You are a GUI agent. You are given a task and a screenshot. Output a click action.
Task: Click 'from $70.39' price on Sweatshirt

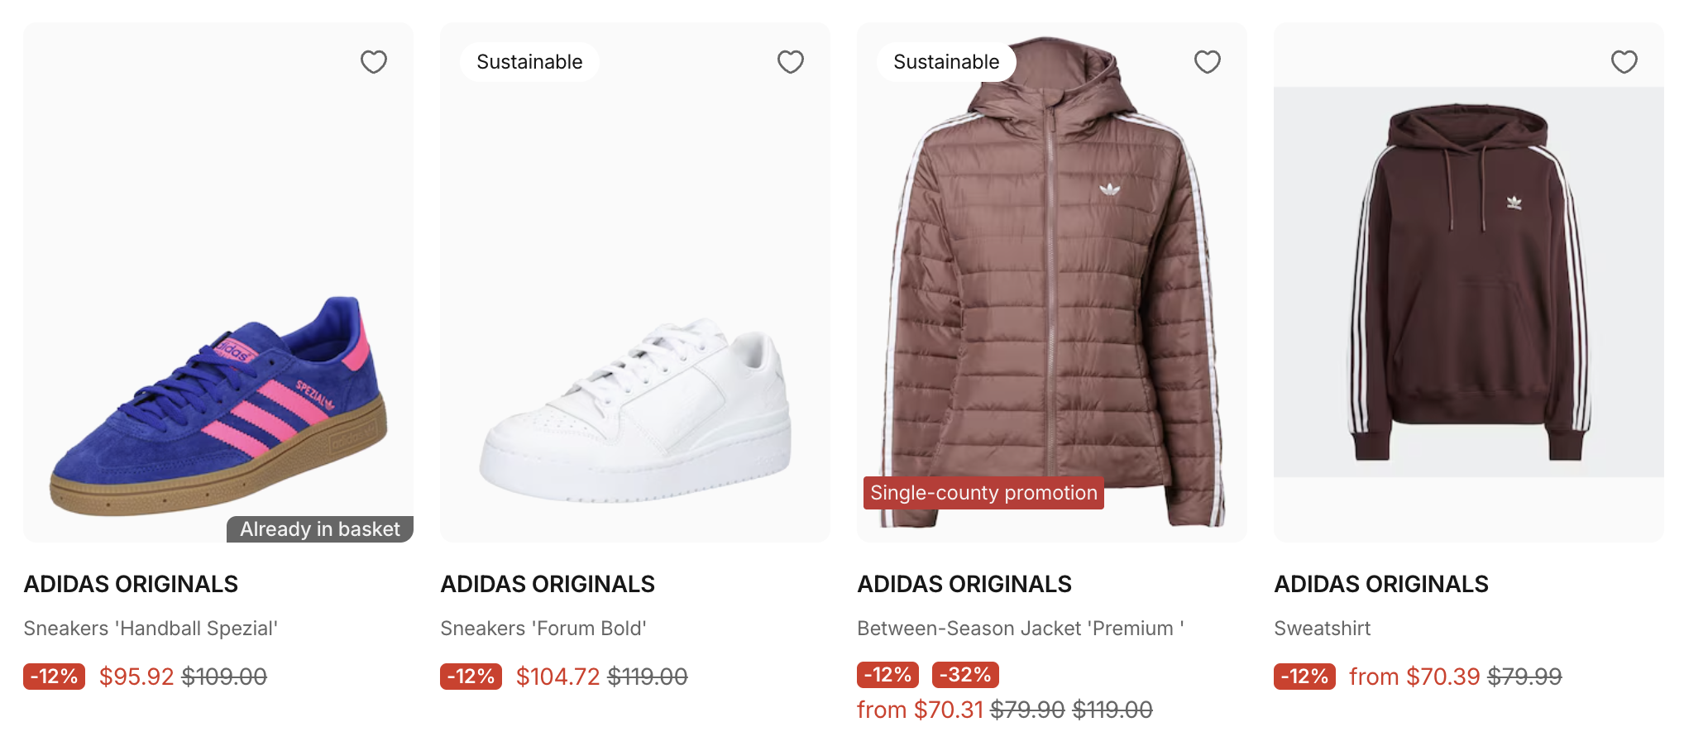[x=1414, y=677]
